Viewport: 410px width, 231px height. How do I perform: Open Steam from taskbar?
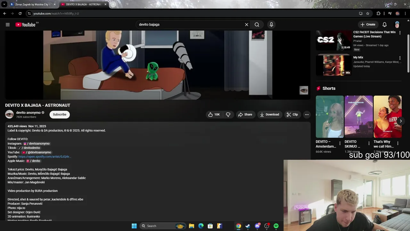[x=248, y=226]
